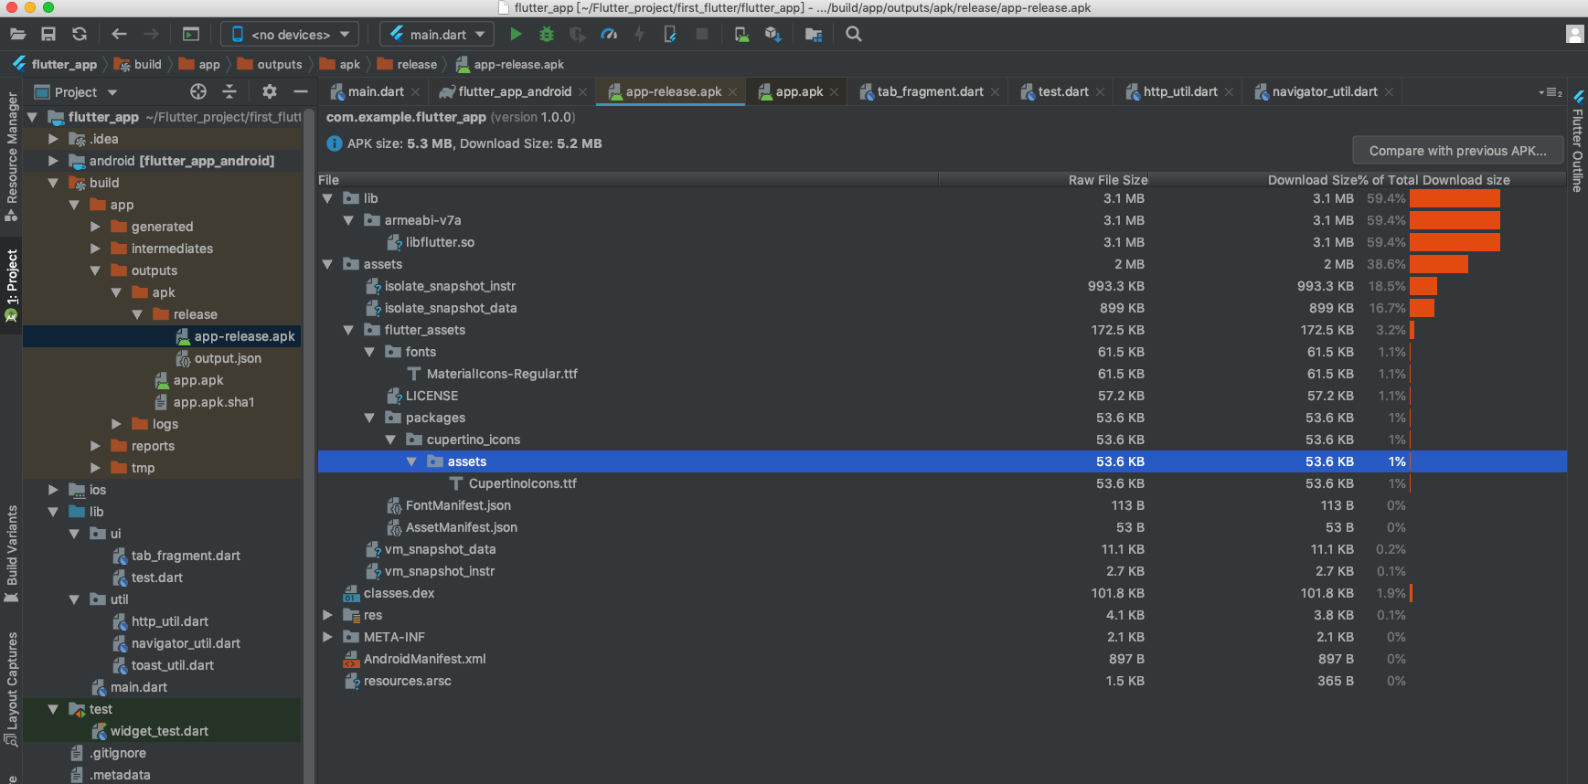Open the Flutter Outline side panel
1588x784 pixels.
pos(1578,142)
